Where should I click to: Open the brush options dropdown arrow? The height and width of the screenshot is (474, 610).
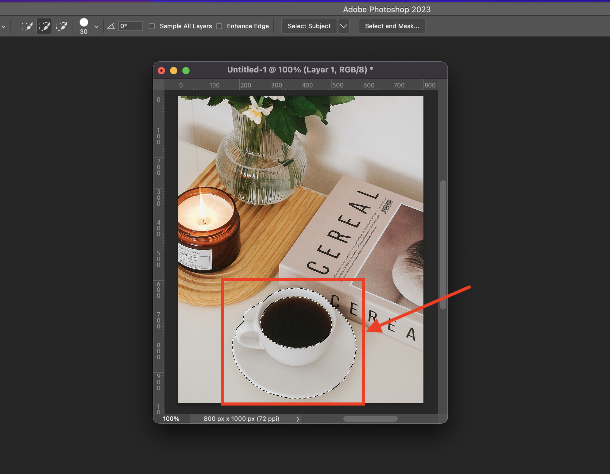(96, 27)
